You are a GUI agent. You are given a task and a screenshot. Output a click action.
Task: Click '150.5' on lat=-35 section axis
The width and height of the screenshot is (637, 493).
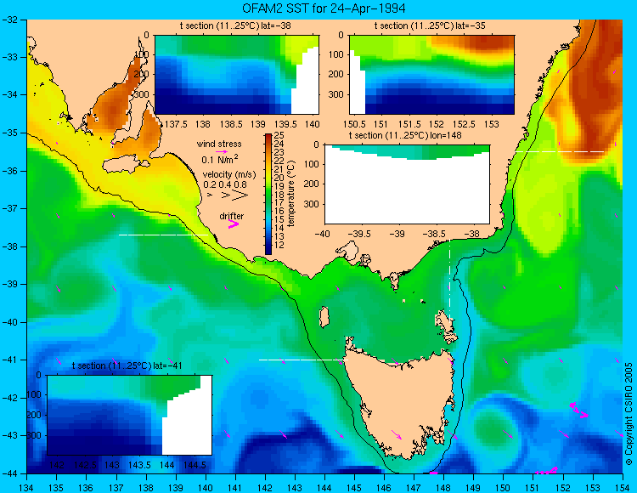tap(355, 124)
